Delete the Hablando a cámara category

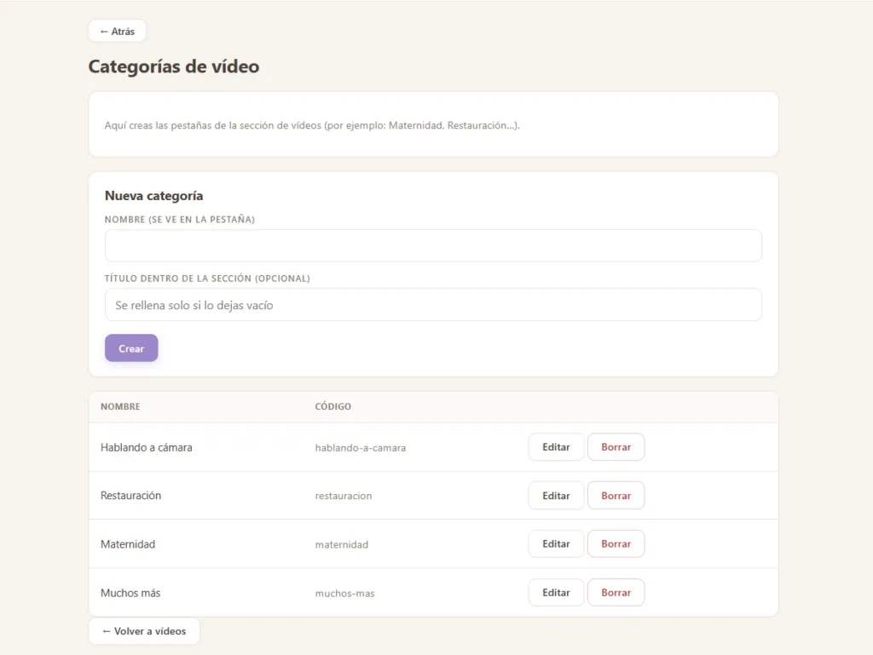(616, 447)
